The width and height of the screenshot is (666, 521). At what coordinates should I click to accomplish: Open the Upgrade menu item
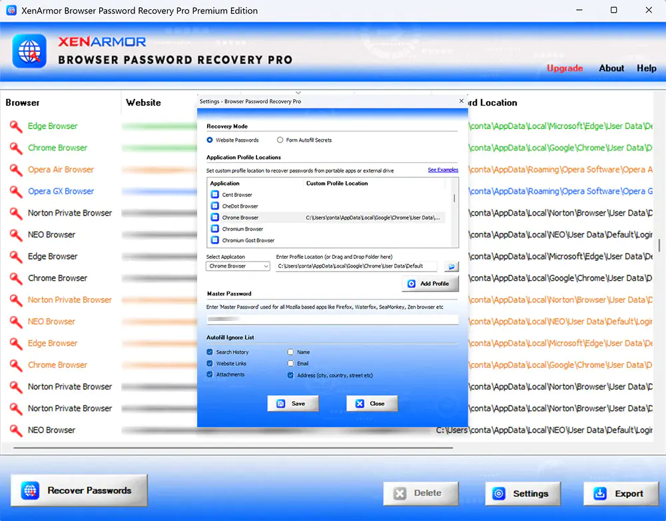coord(565,69)
